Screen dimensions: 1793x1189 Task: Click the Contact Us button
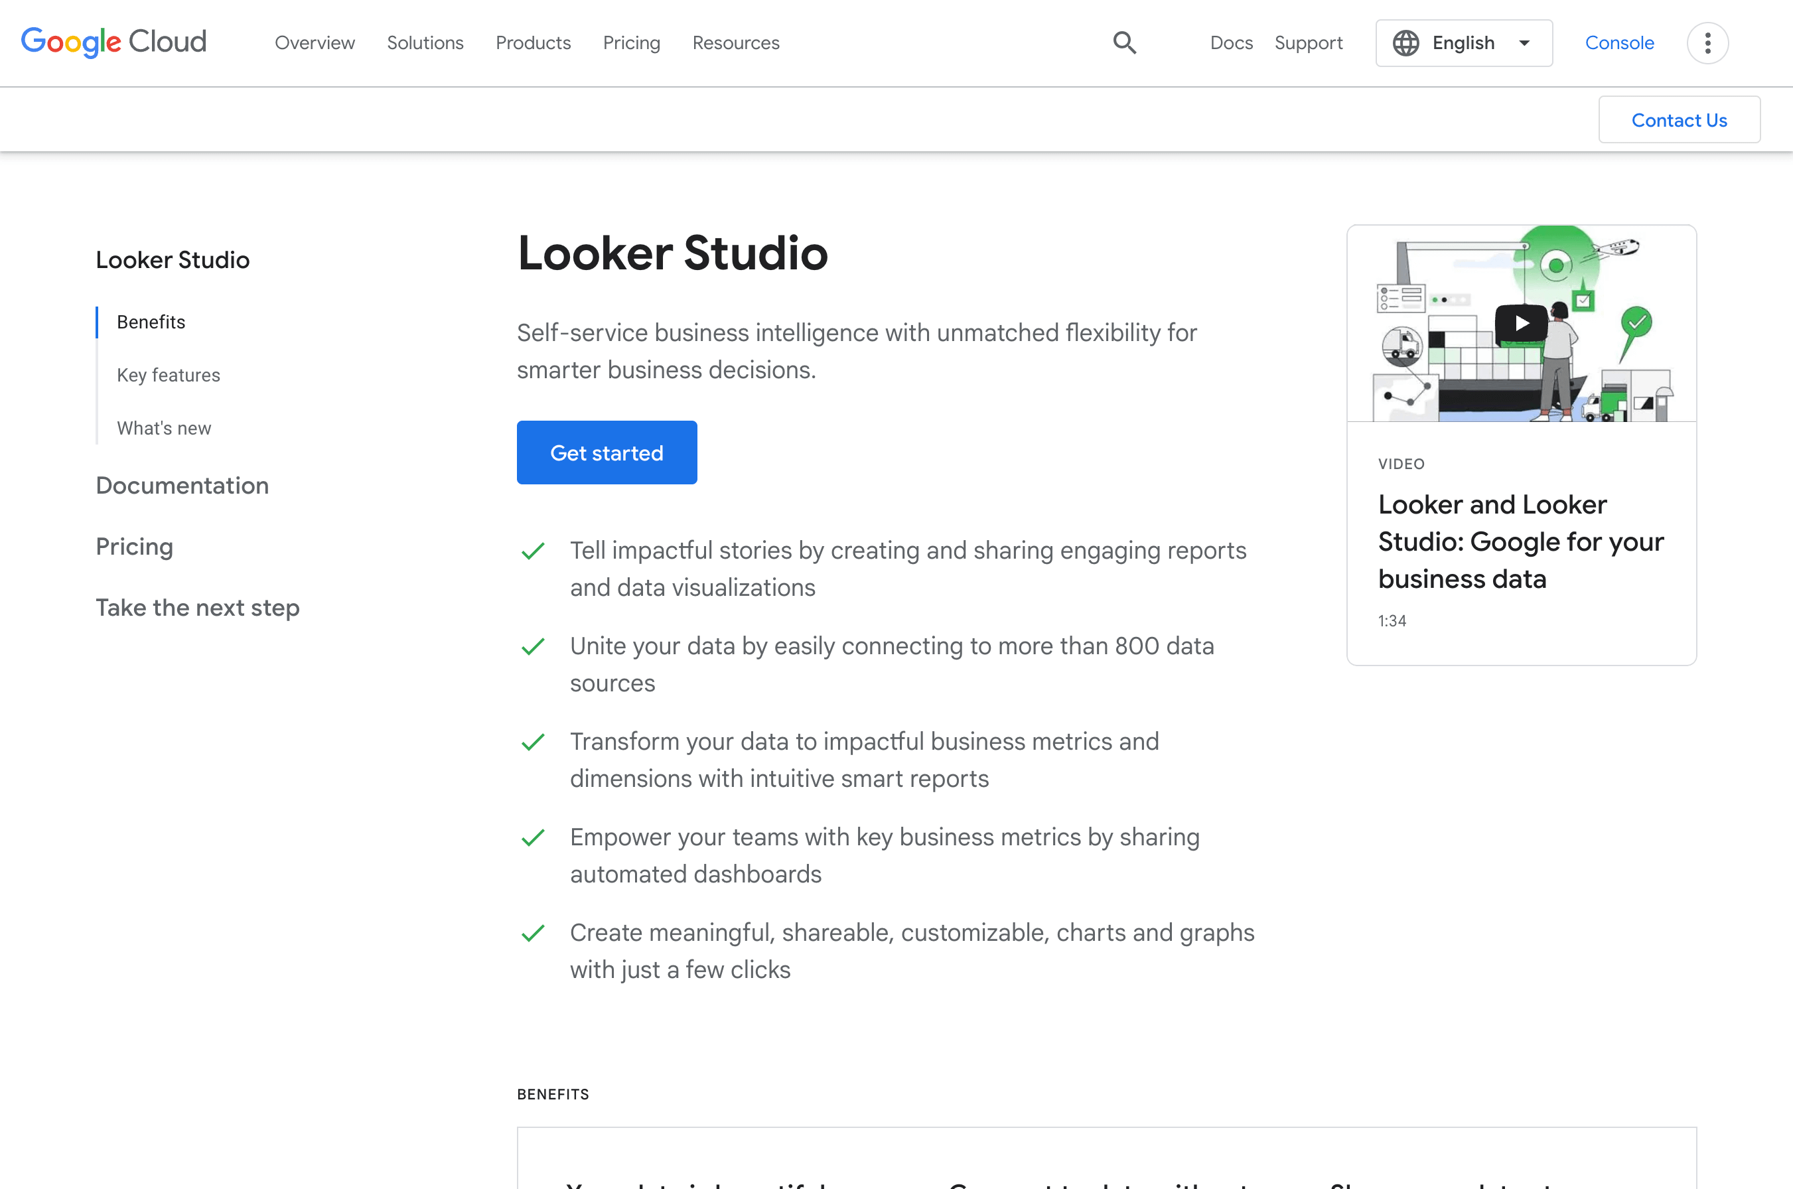pyautogui.click(x=1678, y=120)
